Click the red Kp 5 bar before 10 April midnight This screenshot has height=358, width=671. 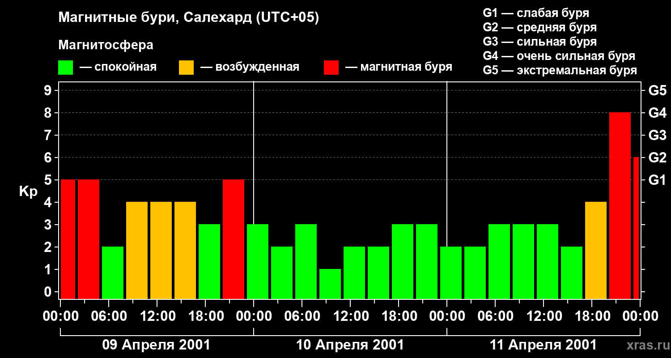(x=234, y=239)
